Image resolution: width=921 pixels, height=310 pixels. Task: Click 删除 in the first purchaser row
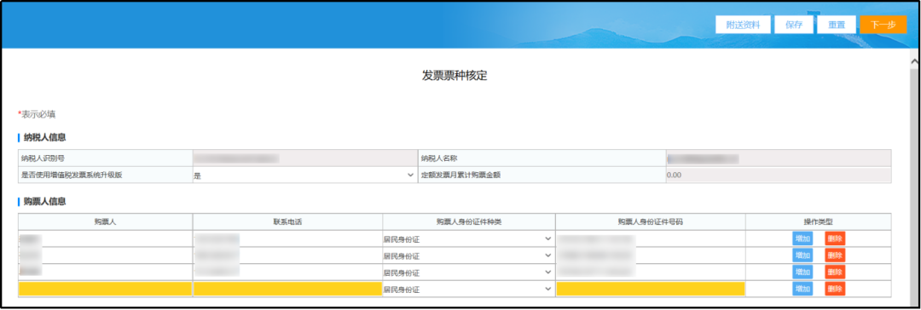pyautogui.click(x=835, y=239)
